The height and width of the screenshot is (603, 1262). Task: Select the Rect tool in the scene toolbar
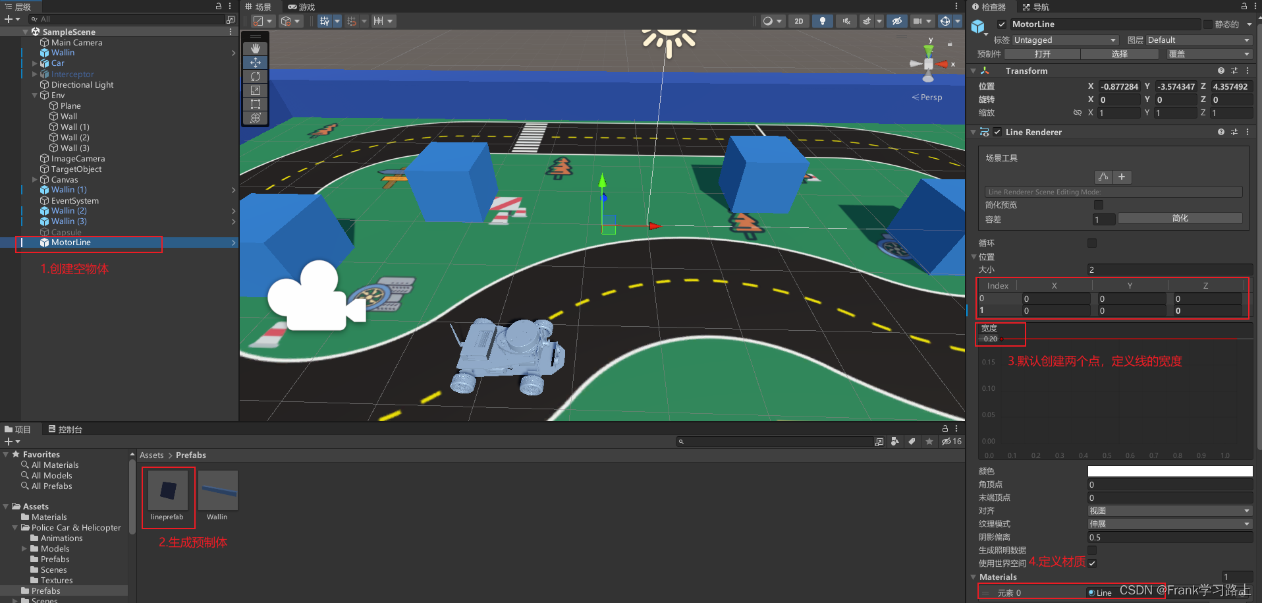[256, 105]
